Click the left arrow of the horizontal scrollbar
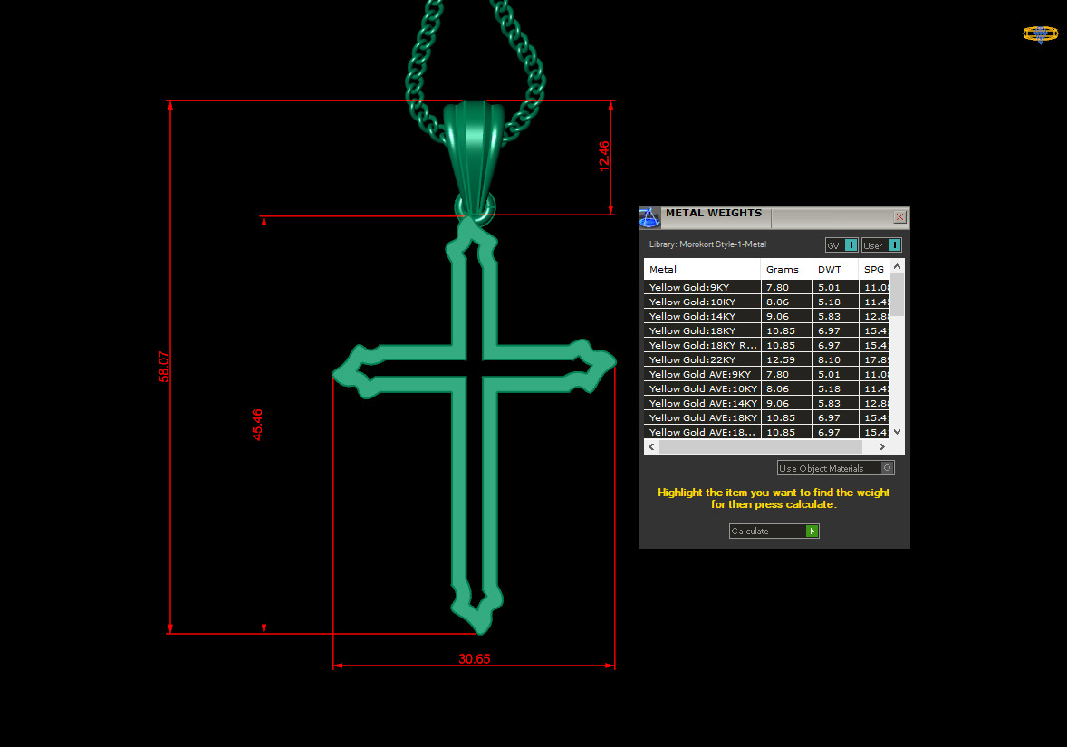 pyautogui.click(x=652, y=447)
